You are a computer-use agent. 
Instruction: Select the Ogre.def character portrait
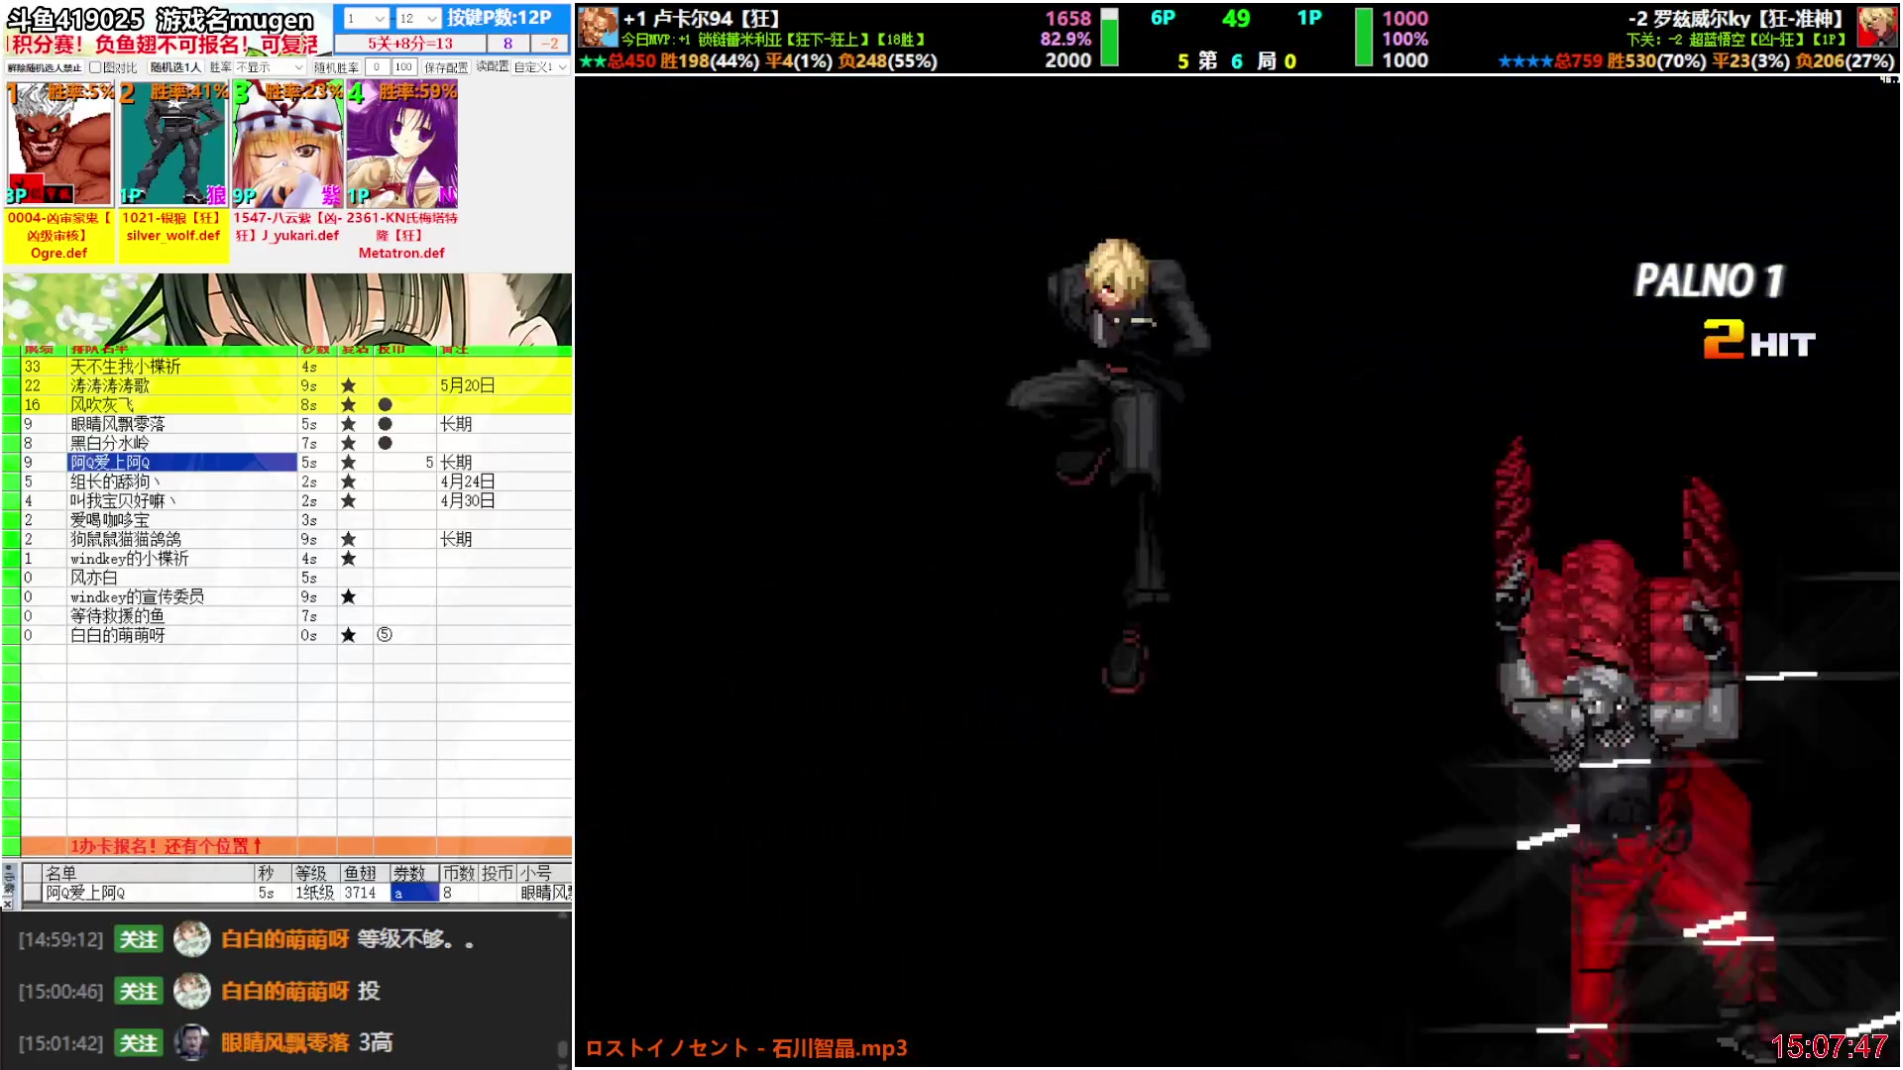point(59,145)
